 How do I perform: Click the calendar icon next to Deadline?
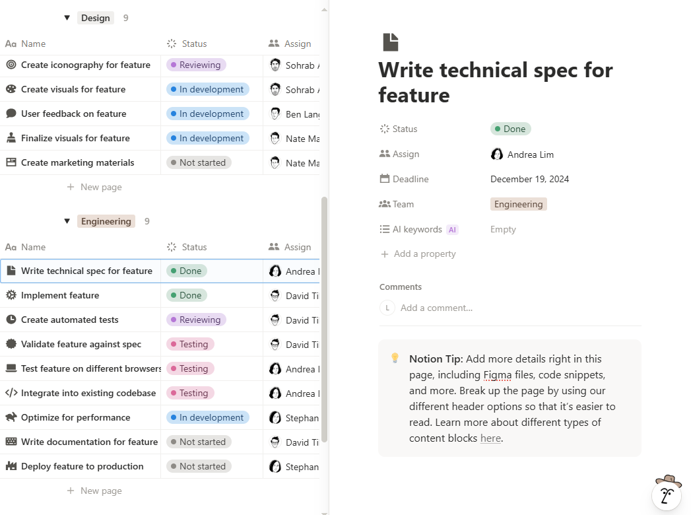[385, 179]
